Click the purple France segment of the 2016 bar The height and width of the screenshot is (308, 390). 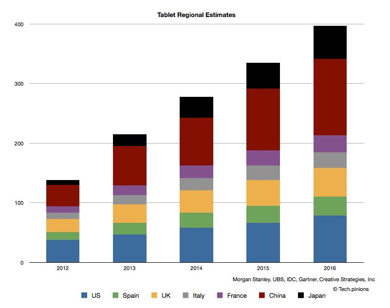330,144
